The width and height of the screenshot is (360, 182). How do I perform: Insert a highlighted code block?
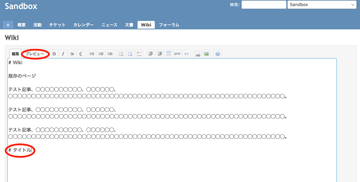point(186,54)
